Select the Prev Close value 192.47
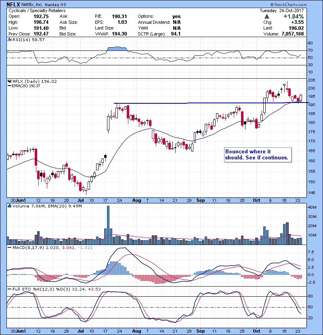Screen dimensions: 323x335 pos(41,34)
